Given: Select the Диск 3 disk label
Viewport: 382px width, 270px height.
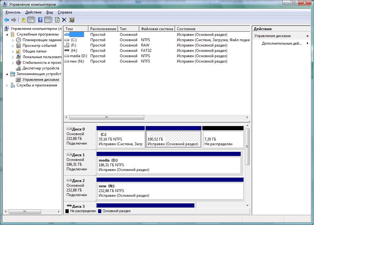Looking at the screenshot, I should click(x=78, y=206).
